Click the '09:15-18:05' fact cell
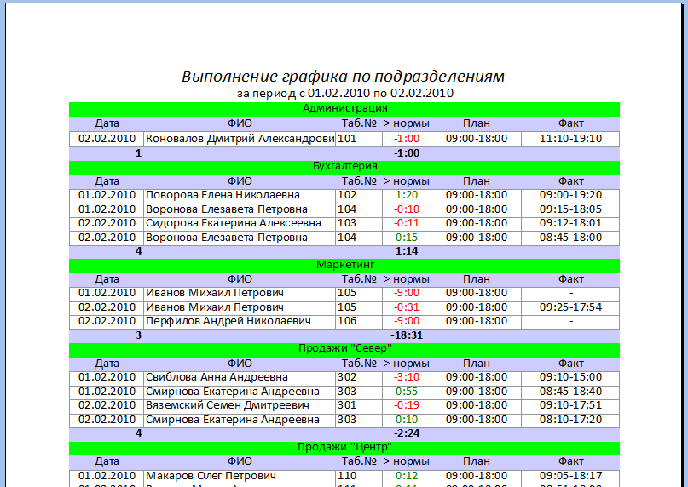 570,209
